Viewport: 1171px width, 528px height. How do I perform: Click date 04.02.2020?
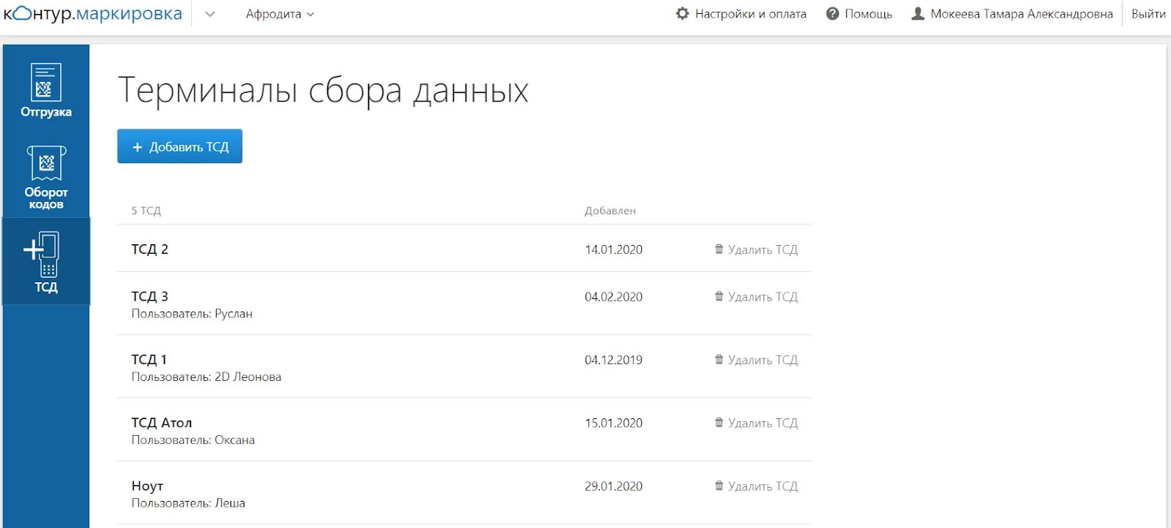tap(613, 297)
